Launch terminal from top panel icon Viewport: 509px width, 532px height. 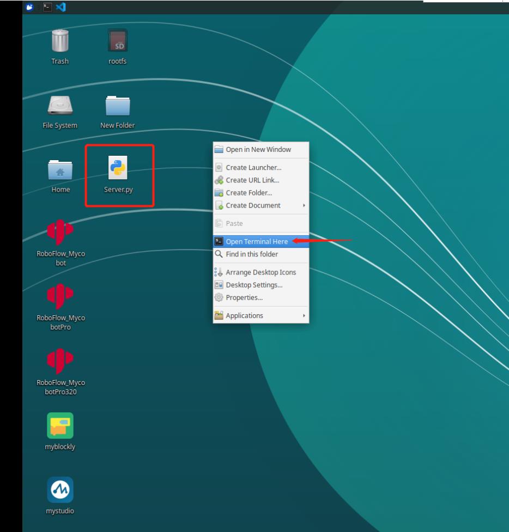[x=47, y=7]
